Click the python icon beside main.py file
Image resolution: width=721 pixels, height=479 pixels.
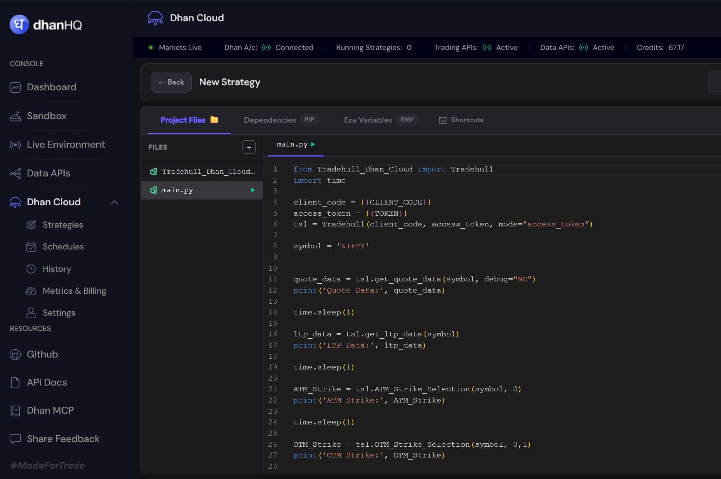tap(154, 190)
